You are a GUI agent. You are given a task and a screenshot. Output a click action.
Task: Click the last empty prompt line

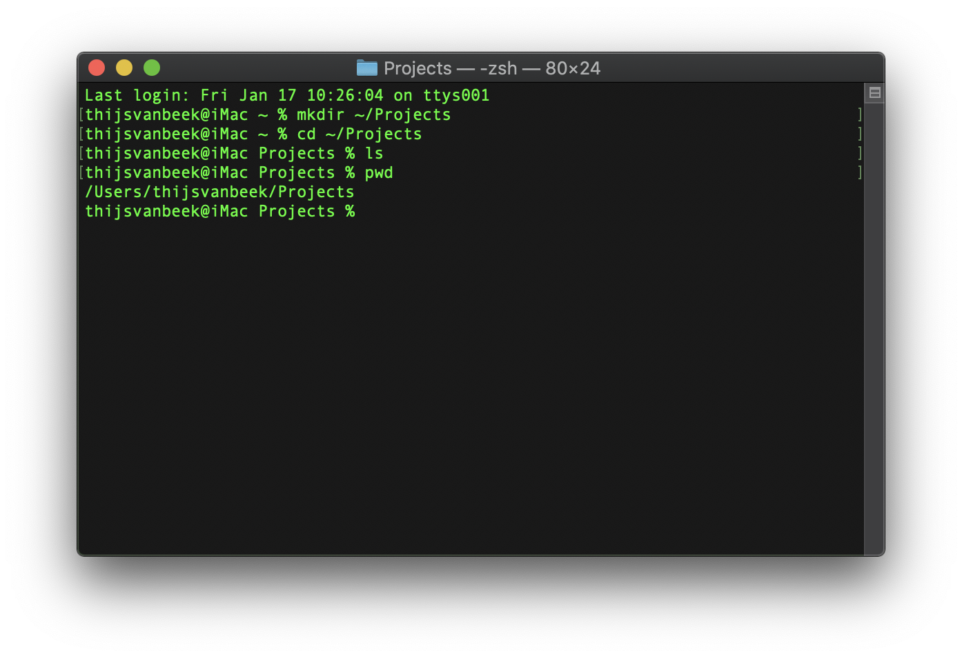[219, 211]
